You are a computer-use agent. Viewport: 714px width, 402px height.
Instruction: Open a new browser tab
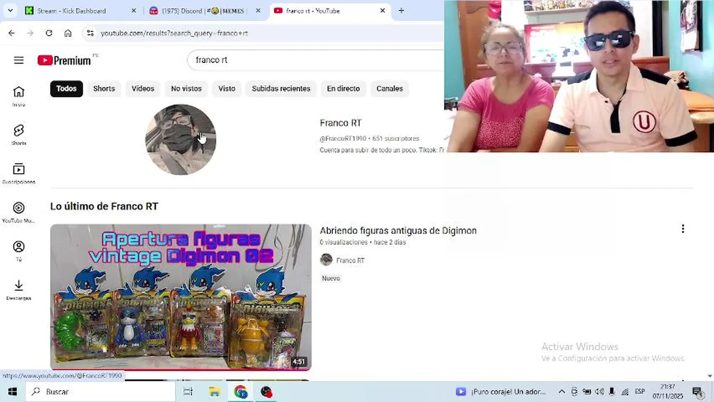pyautogui.click(x=401, y=11)
